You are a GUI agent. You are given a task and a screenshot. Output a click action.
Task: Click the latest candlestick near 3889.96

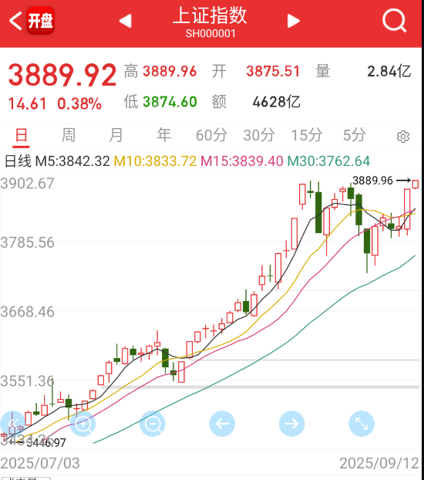tap(415, 184)
